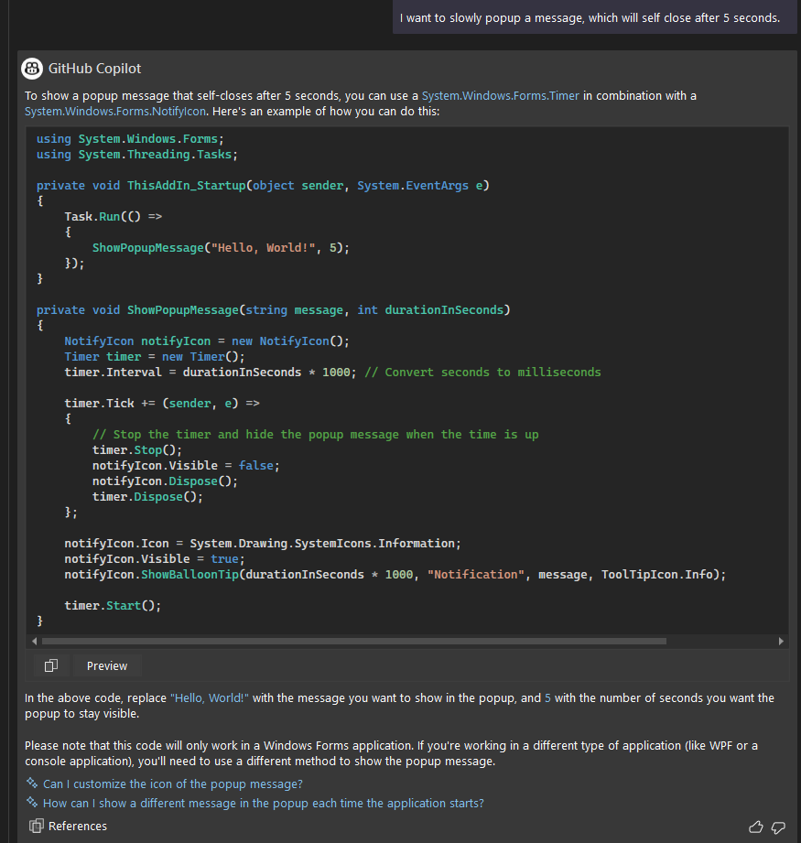Click "notifyIcon.Visible = true;" line
The width and height of the screenshot is (801, 843).
point(155,559)
